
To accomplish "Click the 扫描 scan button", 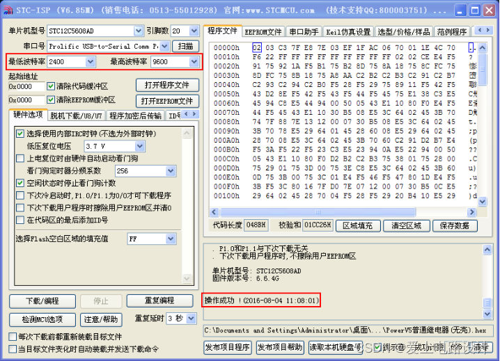I will click(x=186, y=46).
